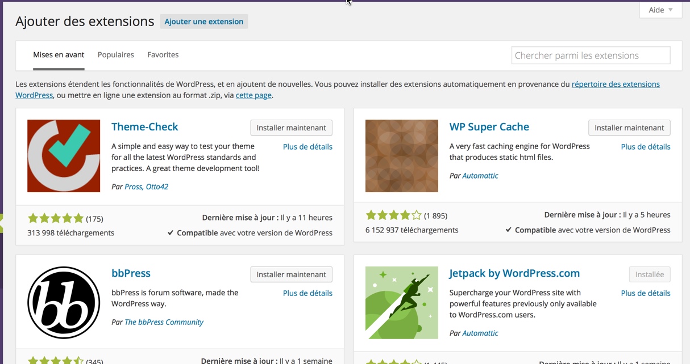The height and width of the screenshot is (364, 690).
Task: Open author link Pross
Action: 134,187
